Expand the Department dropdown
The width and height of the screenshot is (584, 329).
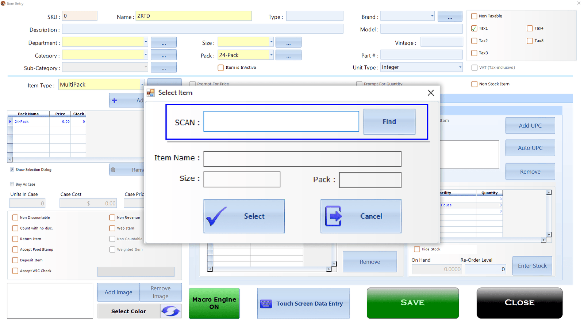(x=146, y=42)
